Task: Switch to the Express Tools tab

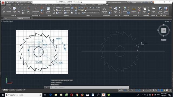Action: point(74,5)
